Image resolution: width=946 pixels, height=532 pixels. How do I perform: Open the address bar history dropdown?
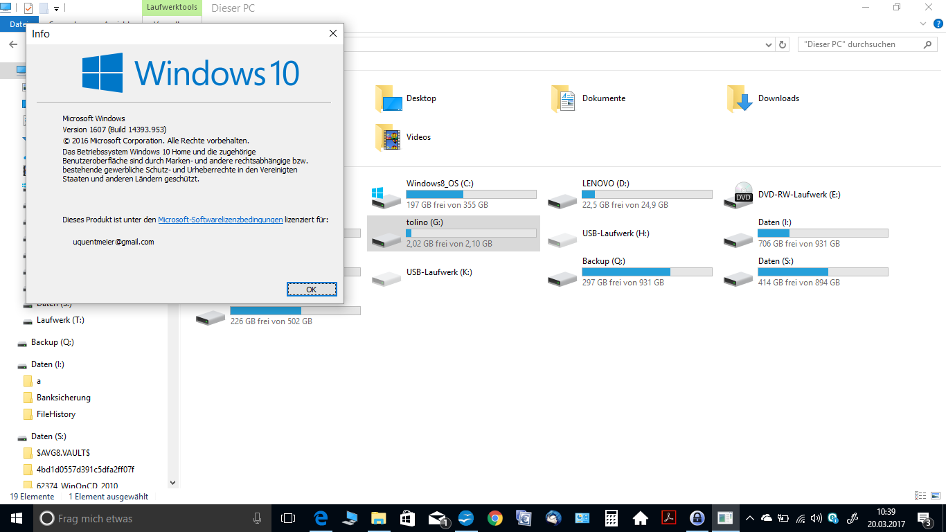[x=769, y=44]
